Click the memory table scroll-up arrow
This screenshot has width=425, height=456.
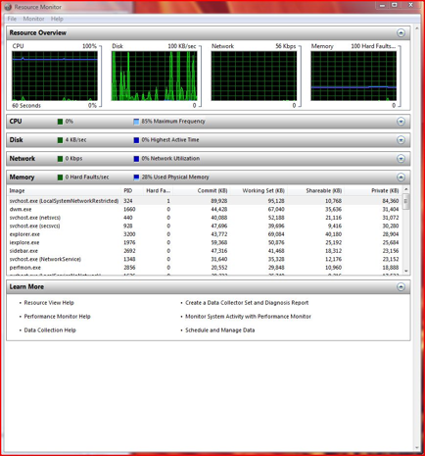[x=406, y=189]
